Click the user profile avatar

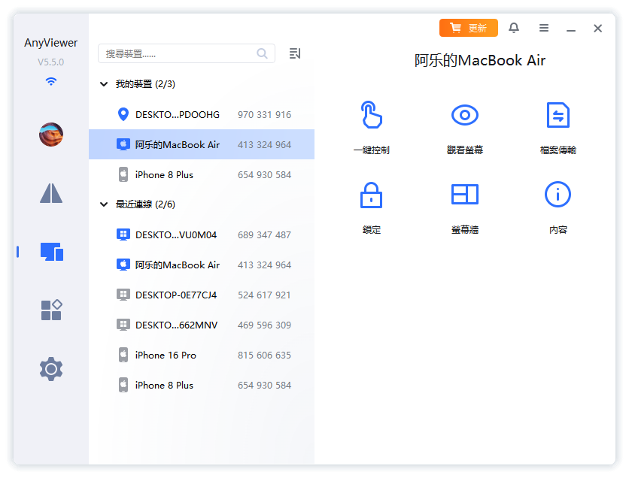pyautogui.click(x=51, y=135)
